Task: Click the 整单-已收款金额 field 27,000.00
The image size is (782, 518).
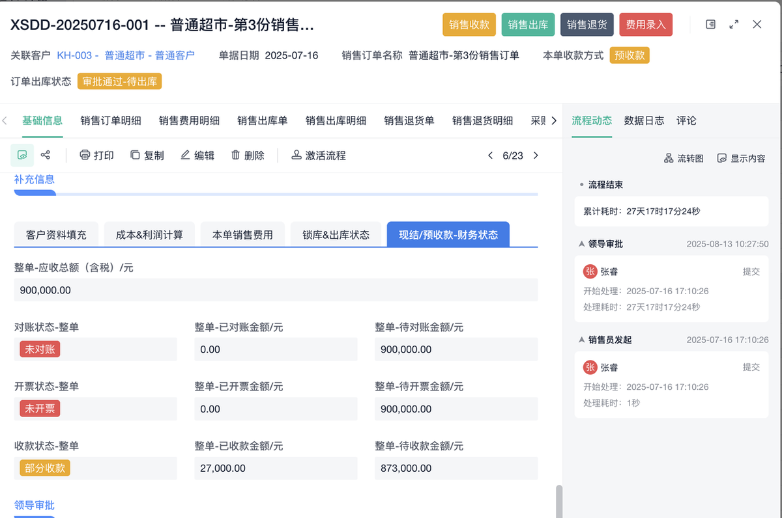Action: point(276,468)
